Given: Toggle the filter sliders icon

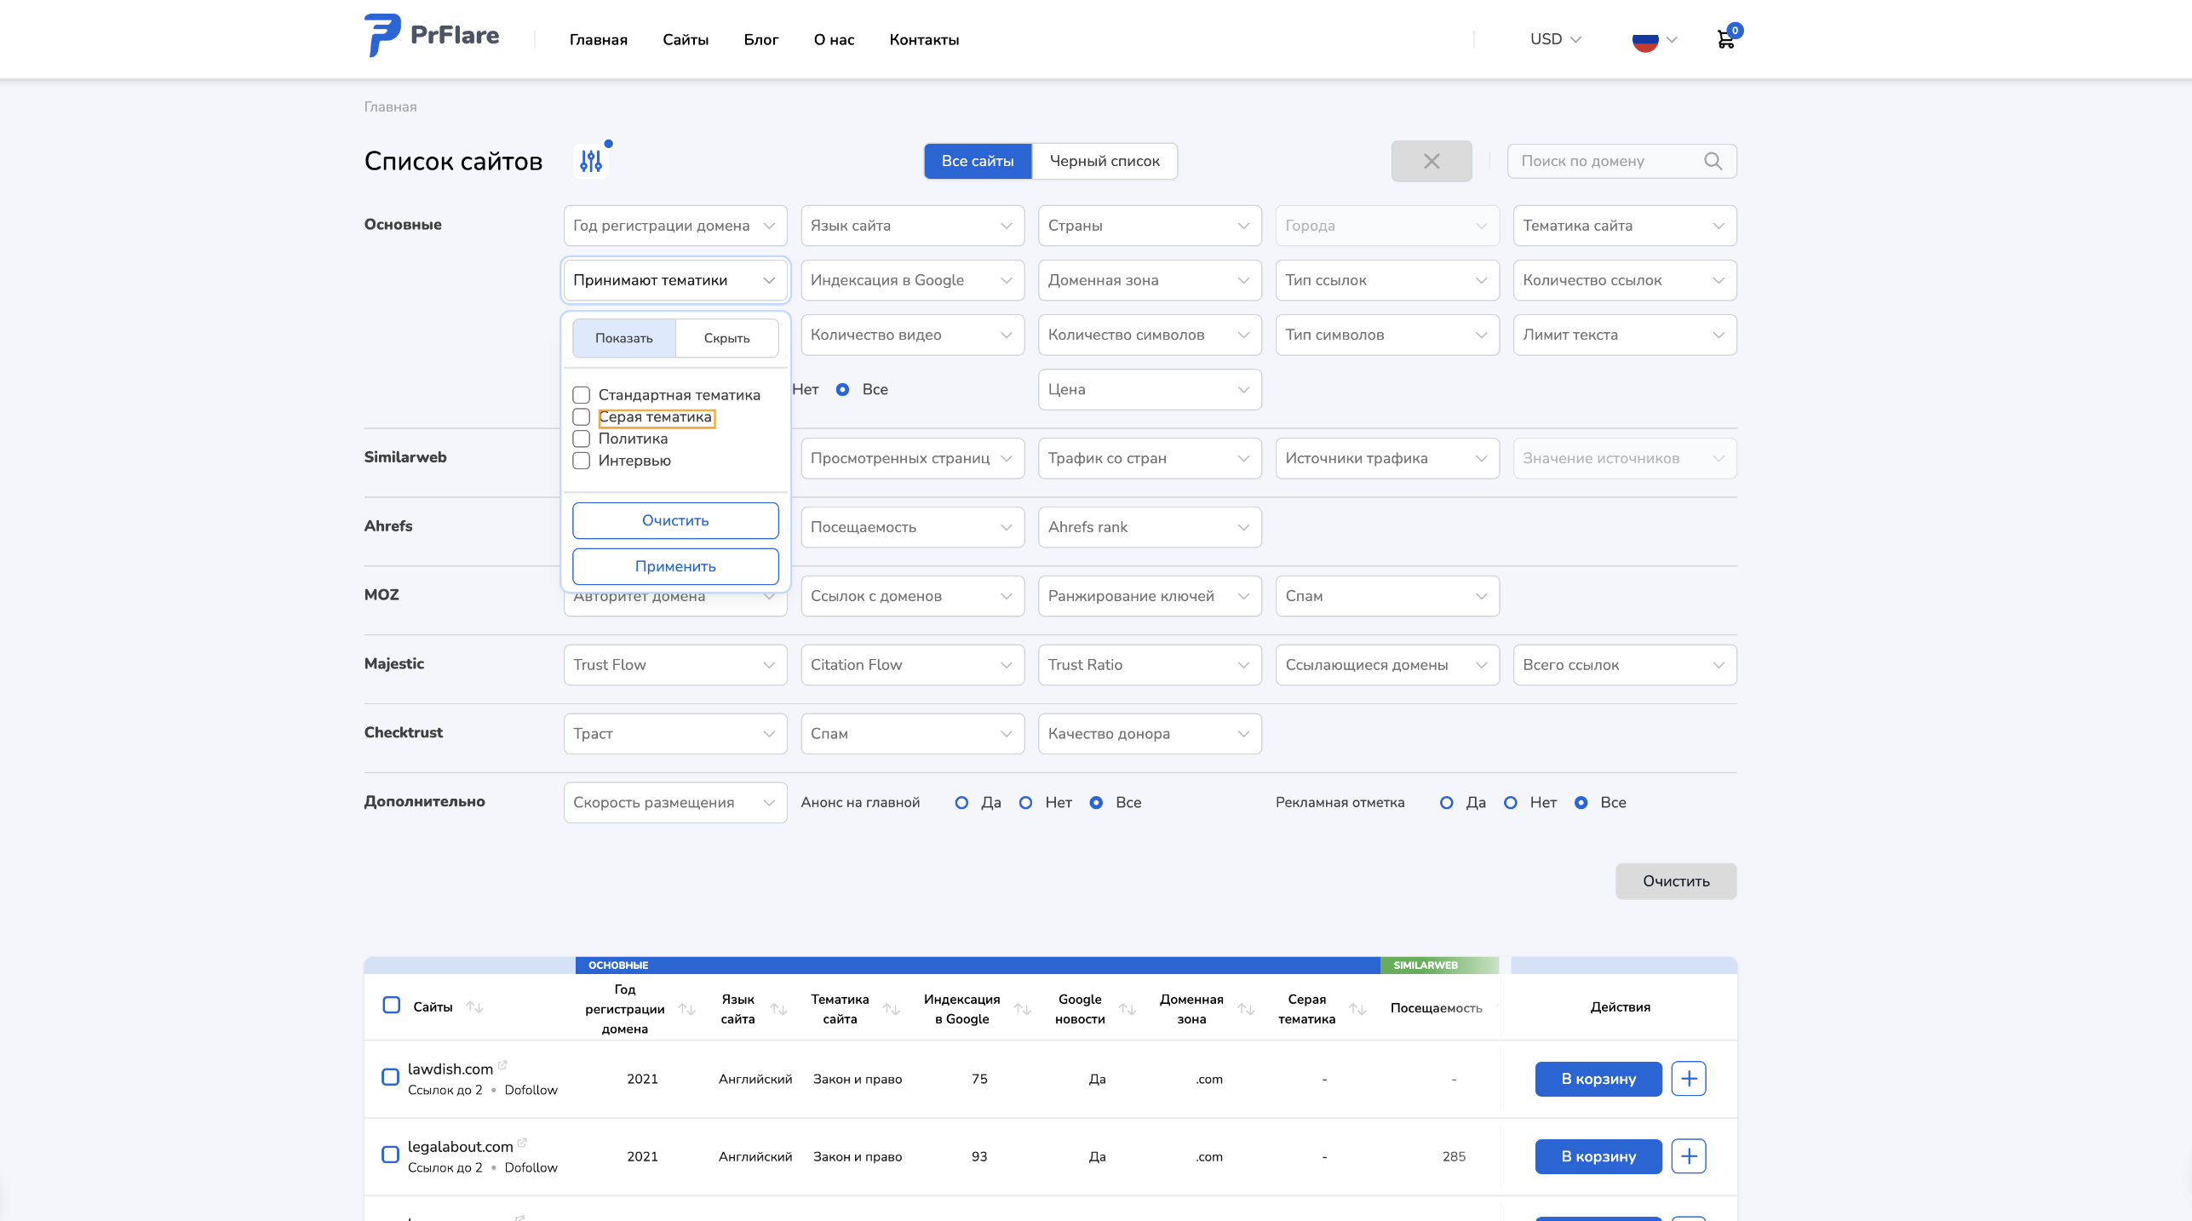Looking at the screenshot, I should 591,160.
